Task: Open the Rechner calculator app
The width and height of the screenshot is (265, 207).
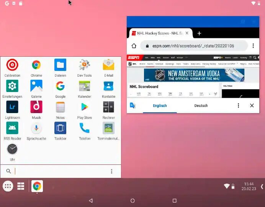Action: coord(108,110)
